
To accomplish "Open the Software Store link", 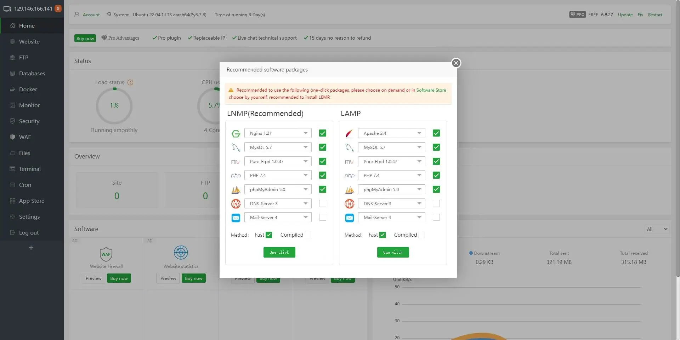I will [x=431, y=90].
